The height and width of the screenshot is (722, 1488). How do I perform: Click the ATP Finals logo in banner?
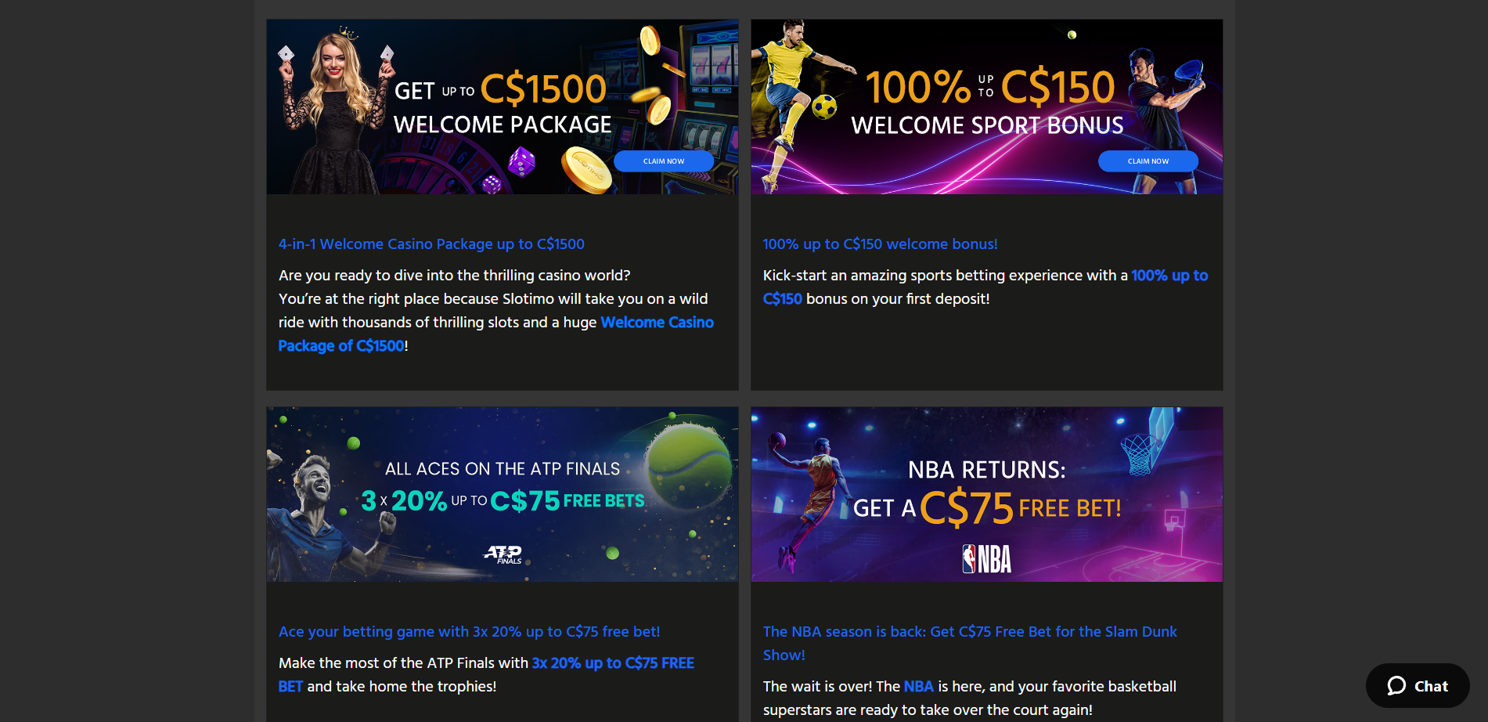coord(504,554)
